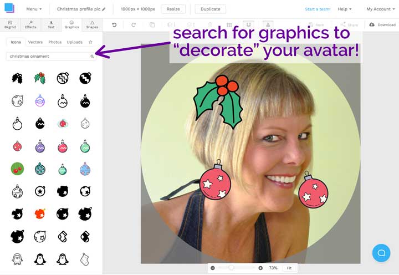Open the live chat bubble

tap(381, 253)
